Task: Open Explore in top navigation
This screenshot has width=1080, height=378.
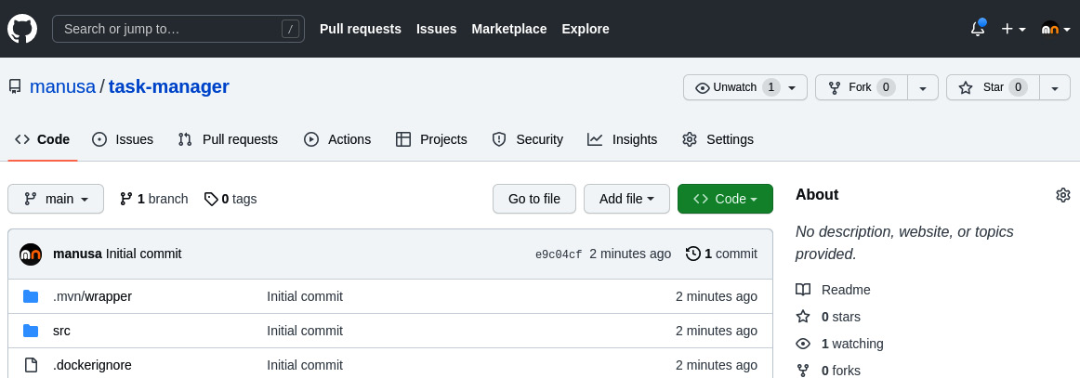Action: click(x=586, y=29)
